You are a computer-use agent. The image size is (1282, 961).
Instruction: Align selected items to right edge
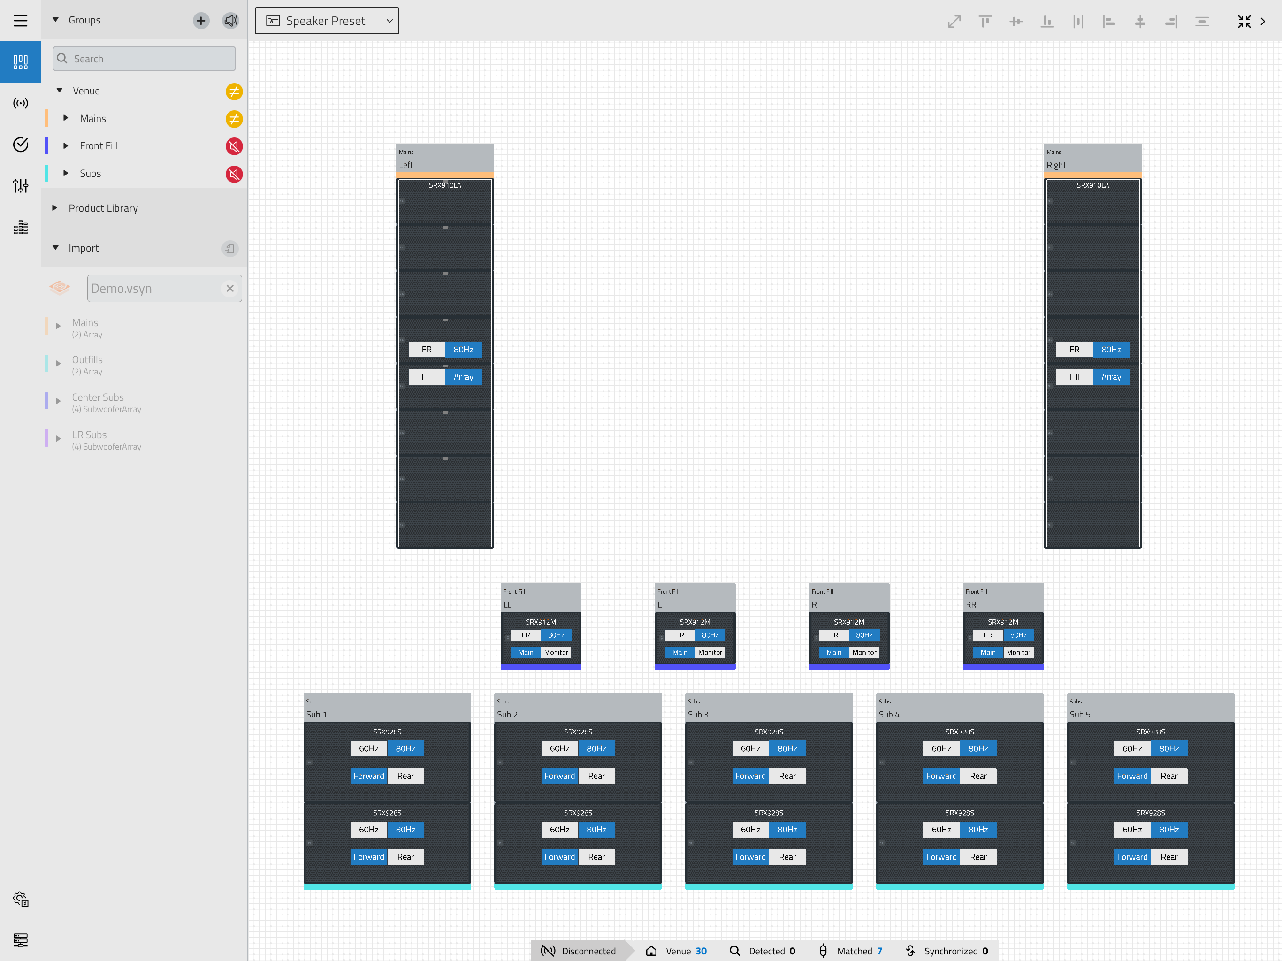[x=1171, y=22]
